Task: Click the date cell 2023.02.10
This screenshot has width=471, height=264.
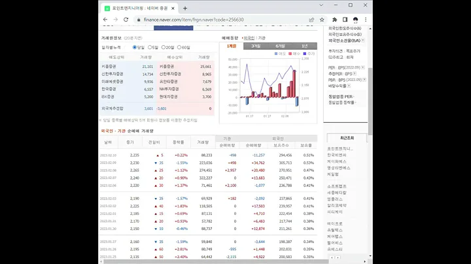Action: click(x=108, y=156)
